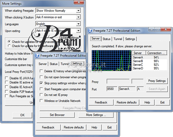
Task: Click Feedback in Settings window
Action: 48,127
